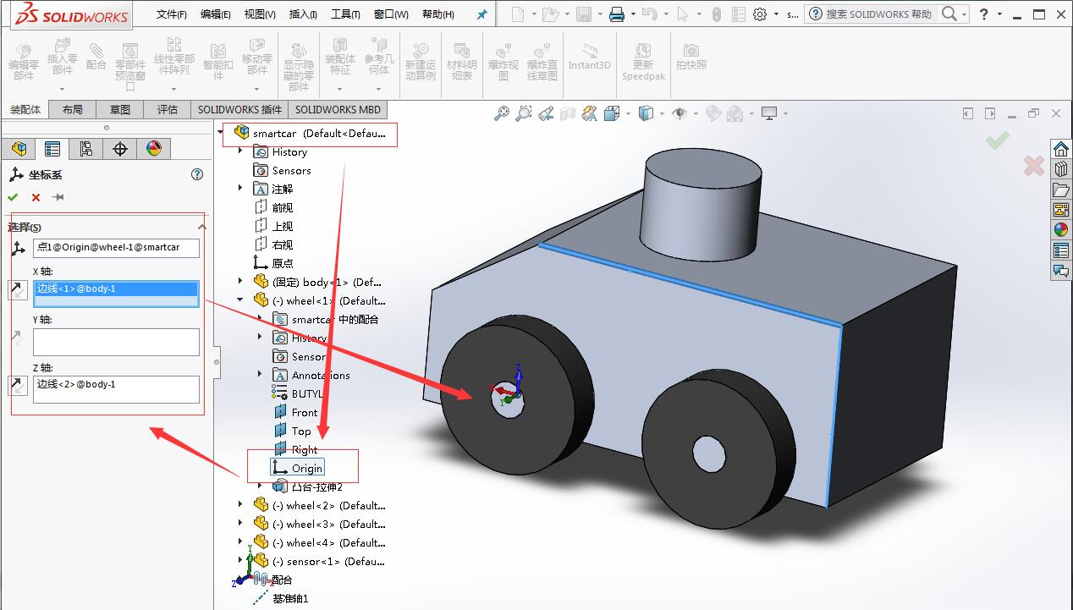Click the origin selection field 点1@Origin@wheel-1@smartcar

(x=117, y=248)
